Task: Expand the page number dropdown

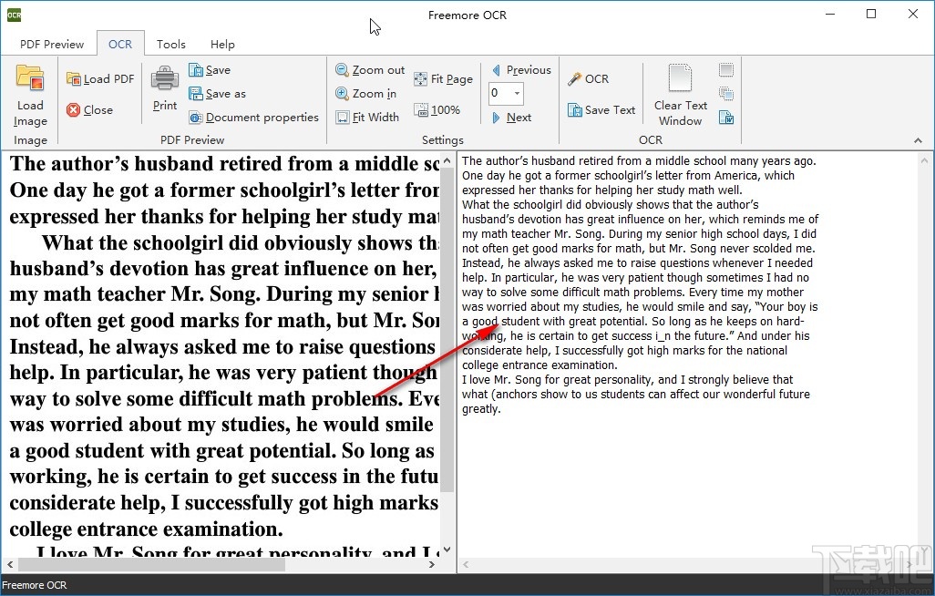Action: click(x=518, y=93)
